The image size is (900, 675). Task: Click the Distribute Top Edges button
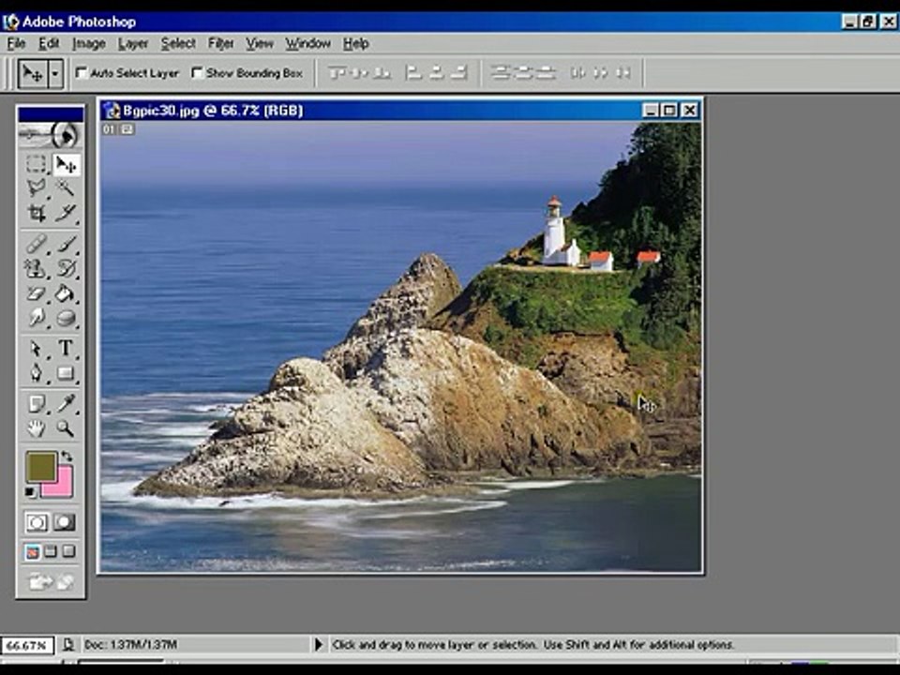click(501, 73)
